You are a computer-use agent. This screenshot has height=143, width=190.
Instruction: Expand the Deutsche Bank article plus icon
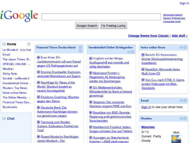coord(38,108)
